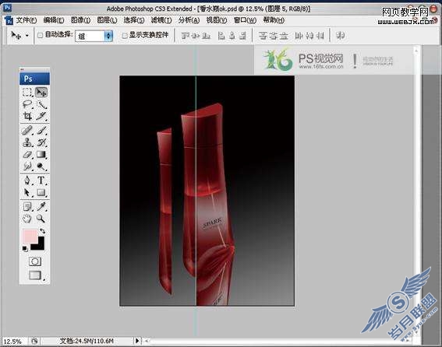This screenshot has height=347, width=442.
Task: Select the Eraser tool
Action: [x=27, y=155]
